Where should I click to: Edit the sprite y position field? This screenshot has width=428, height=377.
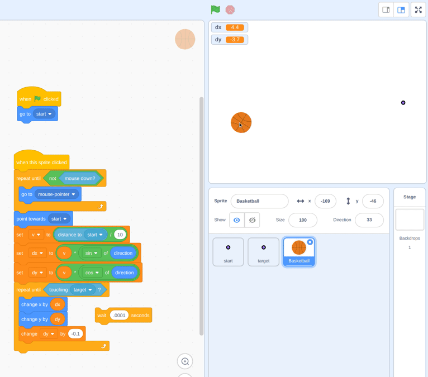tap(373, 201)
